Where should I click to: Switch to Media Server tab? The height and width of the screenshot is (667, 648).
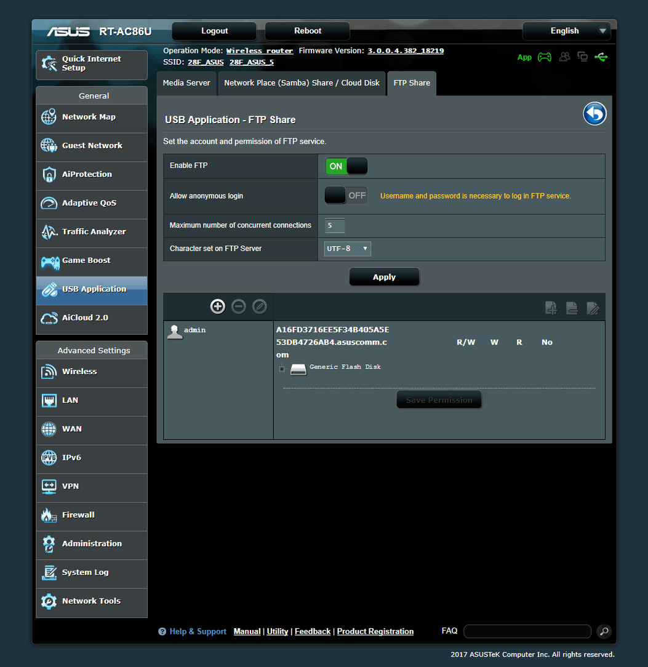click(186, 84)
